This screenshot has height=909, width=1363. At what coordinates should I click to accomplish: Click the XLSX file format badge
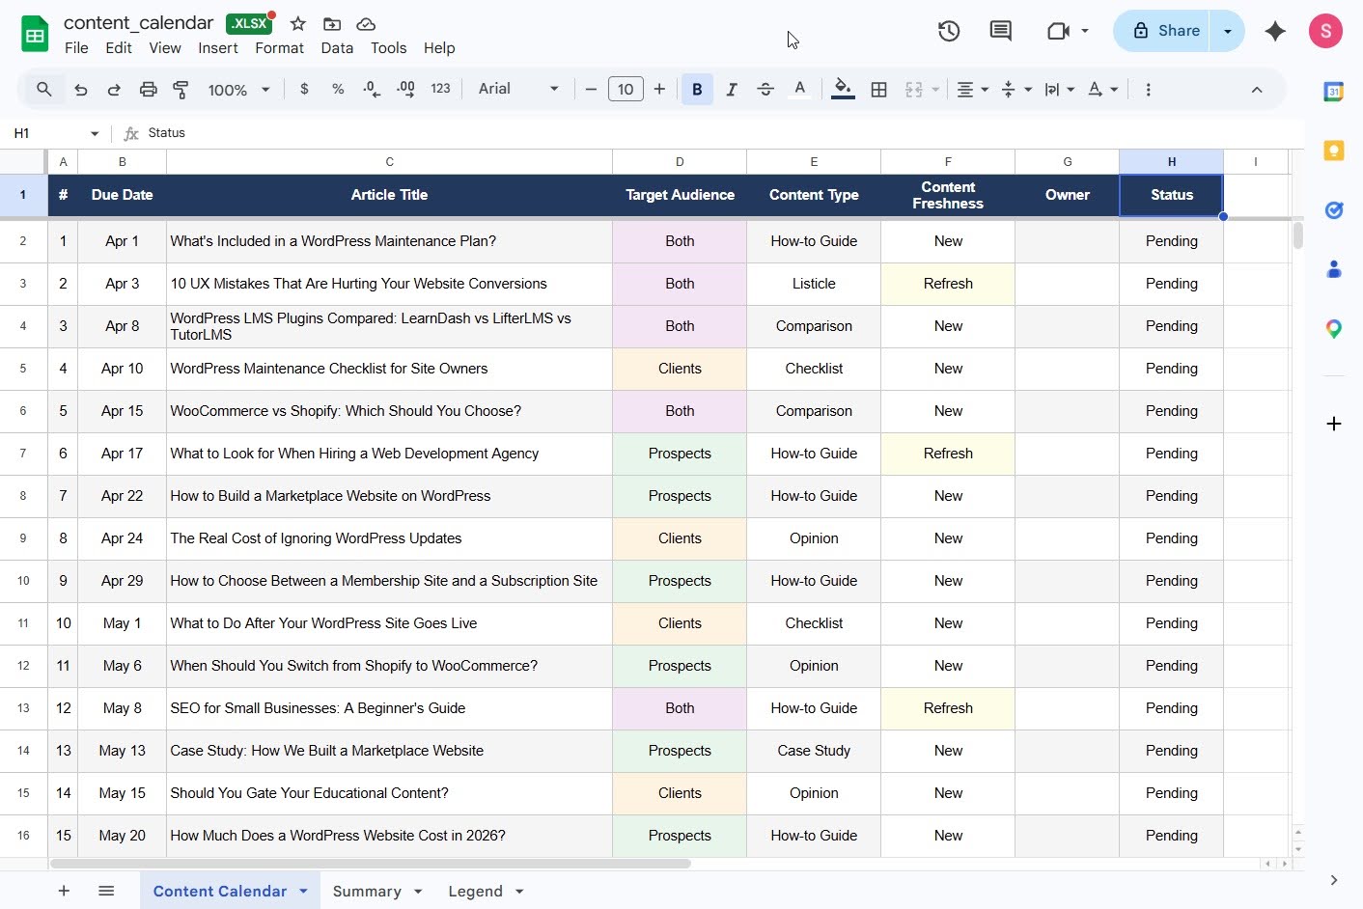[x=249, y=23]
